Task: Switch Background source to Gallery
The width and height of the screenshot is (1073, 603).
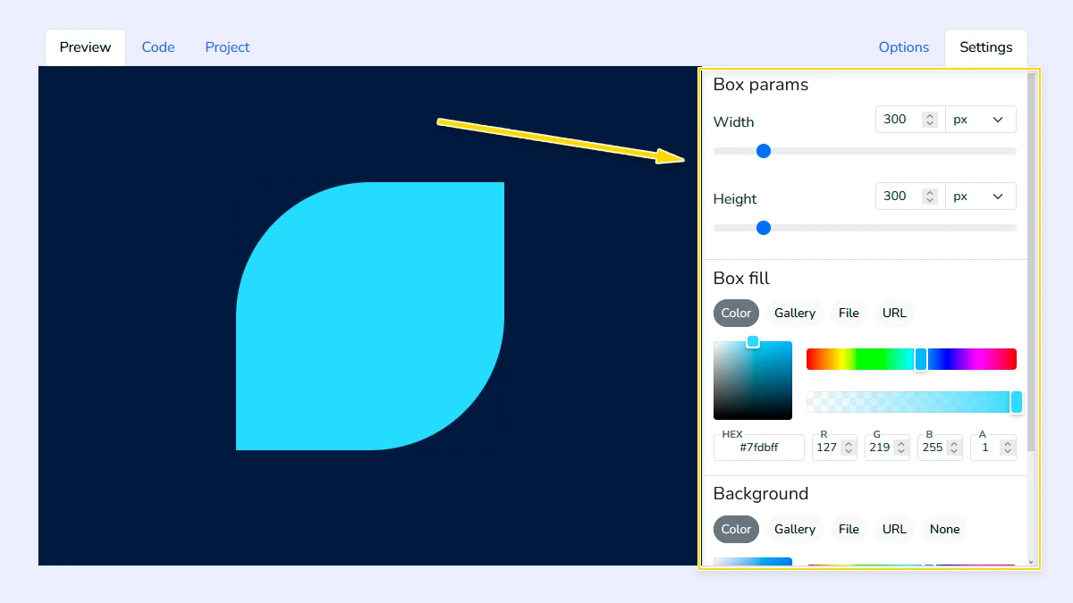Action: [x=793, y=529]
